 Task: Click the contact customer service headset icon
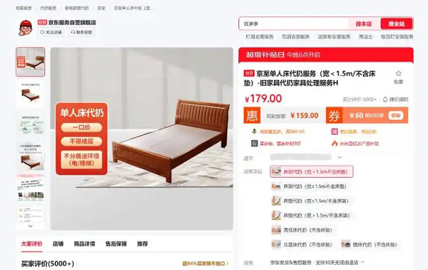tap(73, 32)
